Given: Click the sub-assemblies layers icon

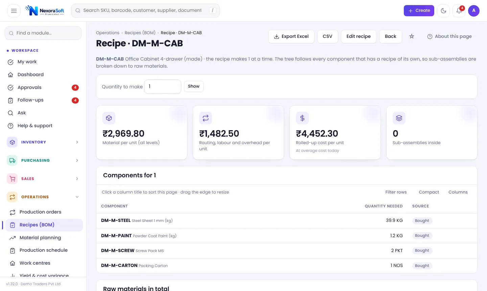Looking at the screenshot, I should coord(399,118).
